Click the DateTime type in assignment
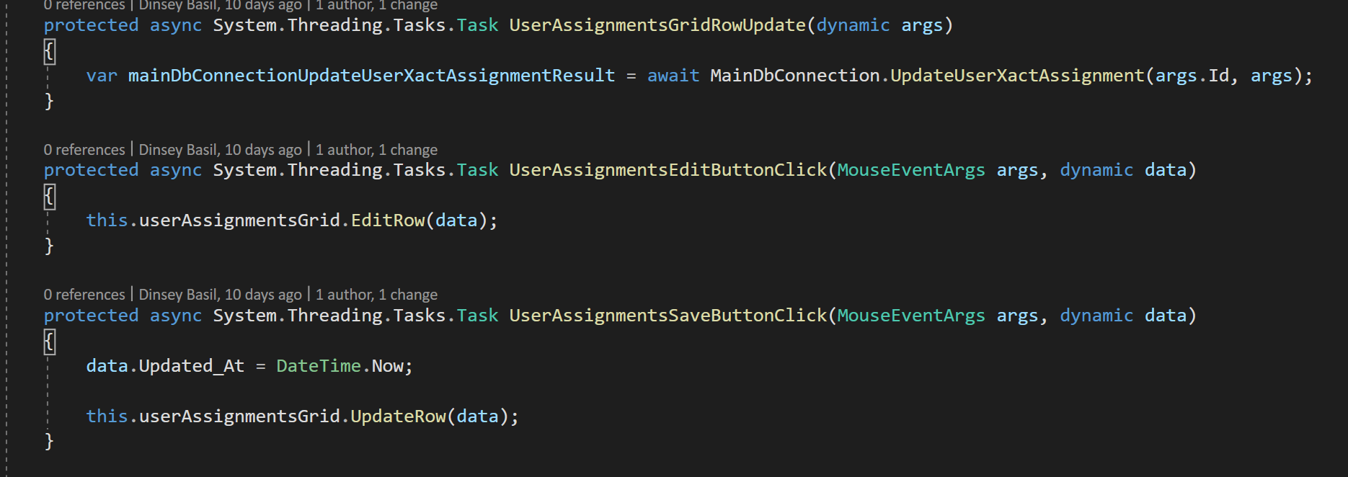The height and width of the screenshot is (477, 1348). [x=319, y=366]
